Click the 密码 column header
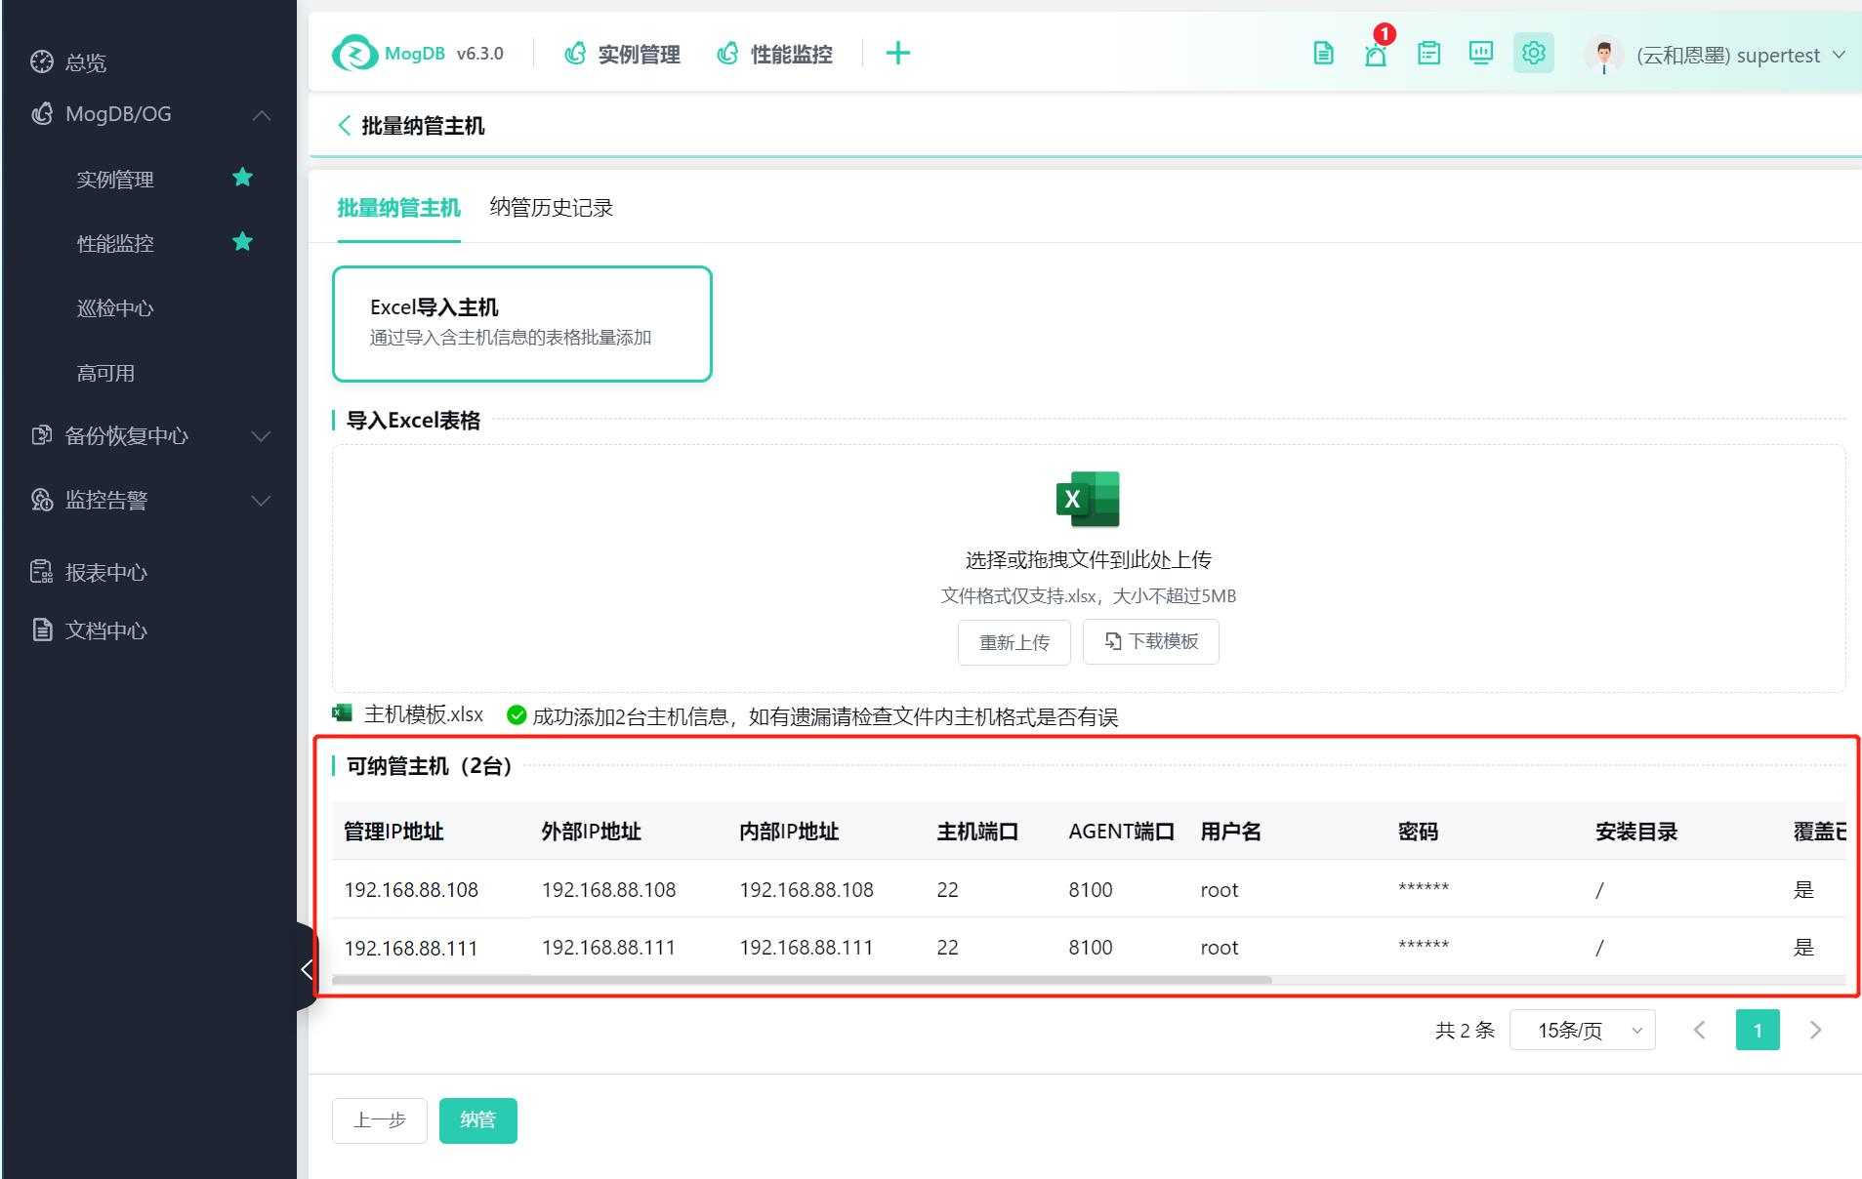 click(x=1418, y=832)
